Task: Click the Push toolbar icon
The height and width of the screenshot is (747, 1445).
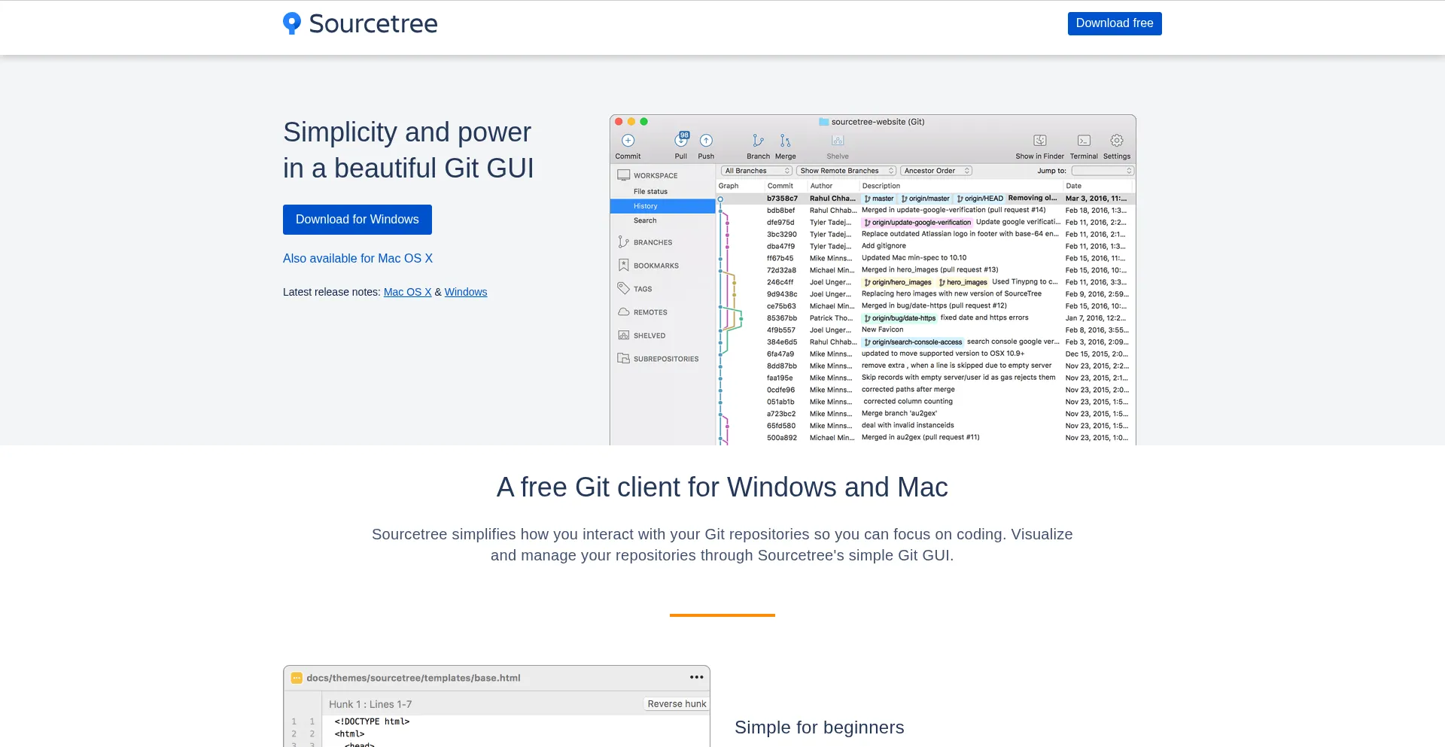Action: click(x=706, y=141)
